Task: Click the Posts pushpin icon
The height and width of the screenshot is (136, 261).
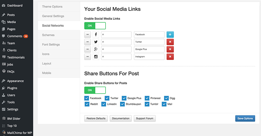Action: 3,15
